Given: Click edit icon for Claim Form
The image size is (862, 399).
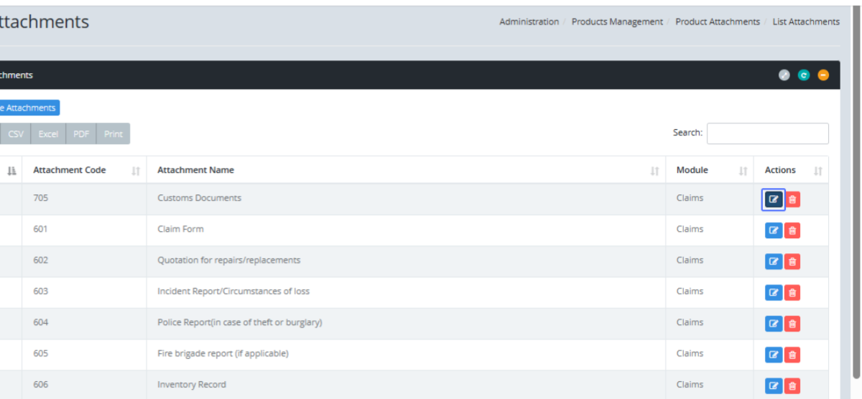Looking at the screenshot, I should point(773,230).
